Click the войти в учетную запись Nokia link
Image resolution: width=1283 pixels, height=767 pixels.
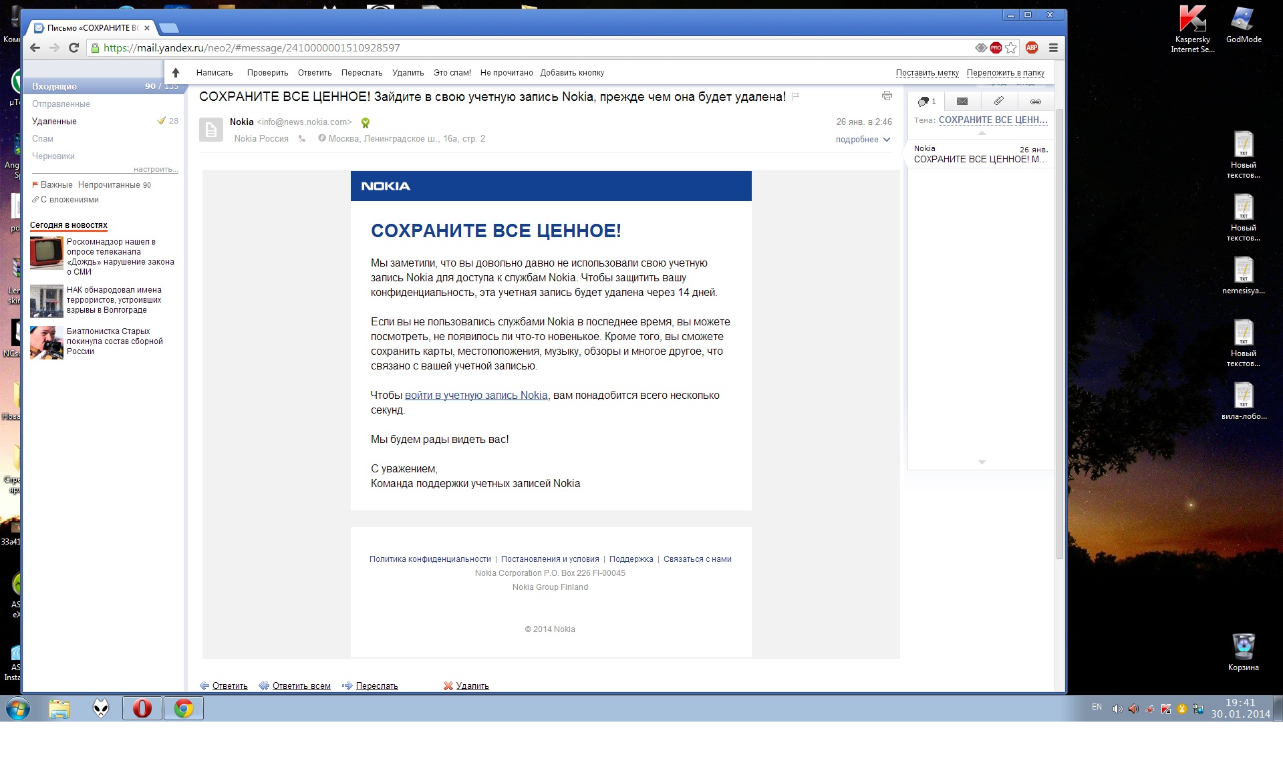coord(476,396)
